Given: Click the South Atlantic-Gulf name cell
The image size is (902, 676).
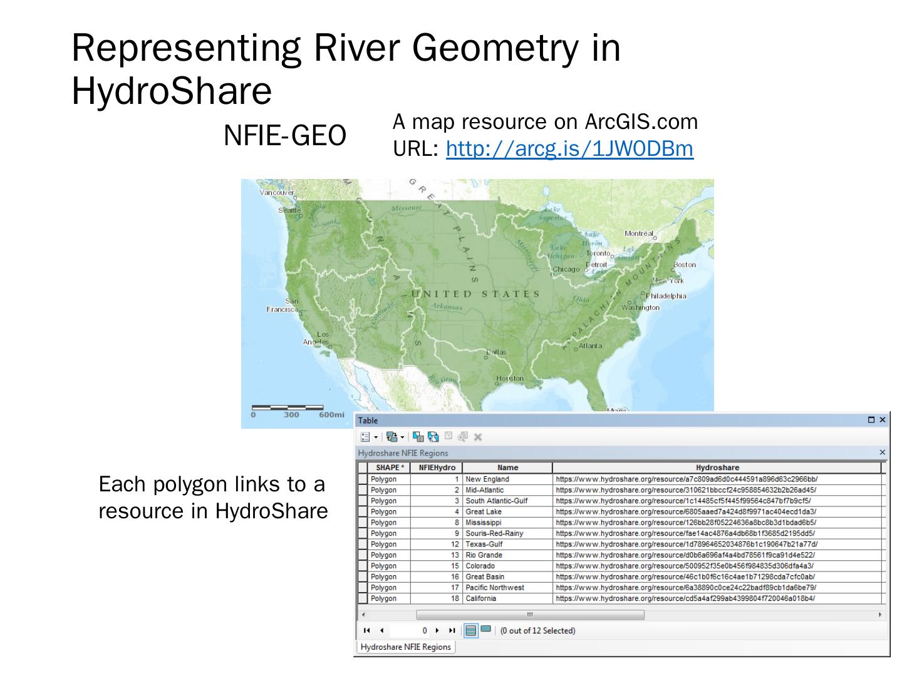Looking at the screenshot, I should (507, 501).
